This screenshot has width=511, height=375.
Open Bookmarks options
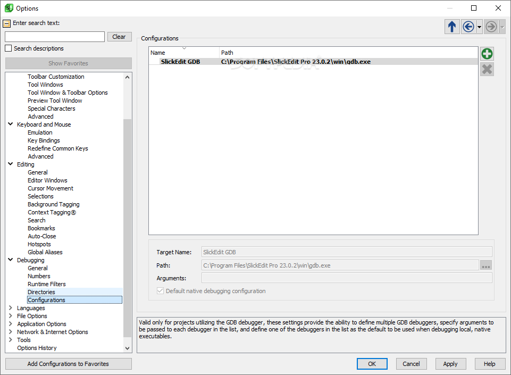click(x=41, y=228)
